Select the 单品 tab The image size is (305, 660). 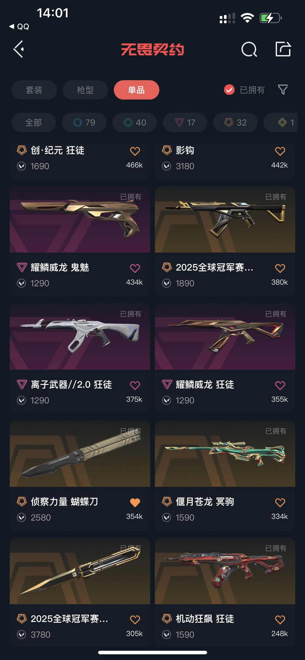pos(136,90)
